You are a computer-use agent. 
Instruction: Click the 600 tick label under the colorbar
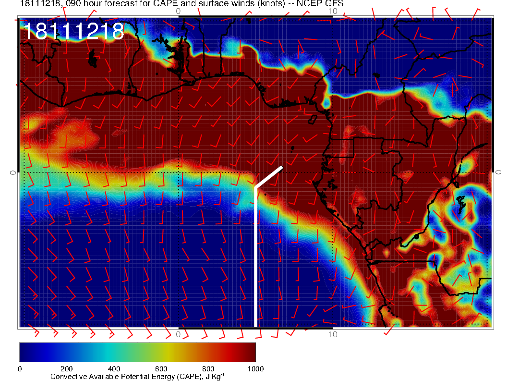click(x=161, y=369)
